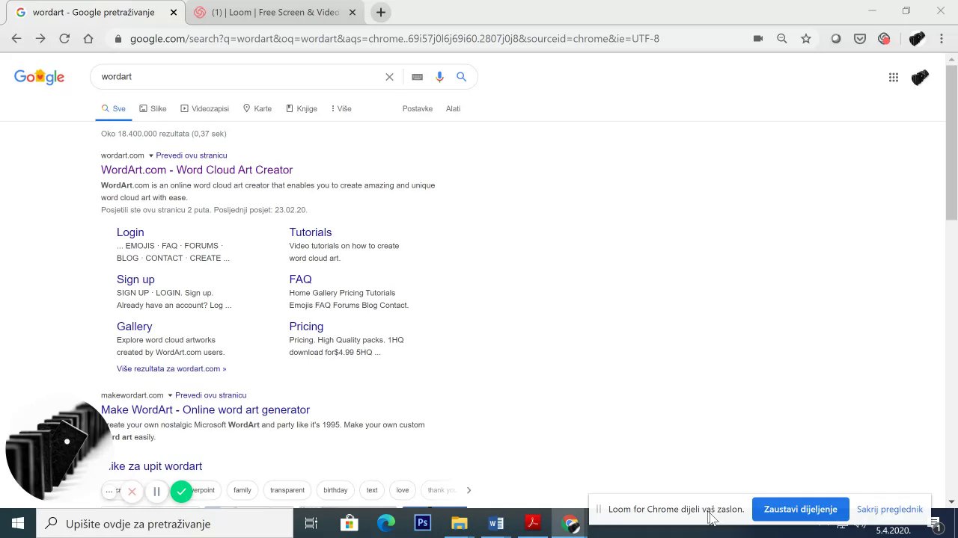Image resolution: width=958 pixels, height=538 pixels.
Task: Open Photoshop from the taskbar
Action: [x=423, y=524]
